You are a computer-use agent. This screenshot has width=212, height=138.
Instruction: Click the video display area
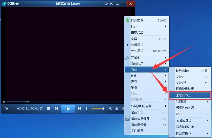(x=65, y=54)
